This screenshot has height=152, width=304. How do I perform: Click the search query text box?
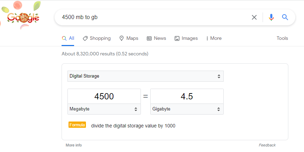tap(155, 17)
